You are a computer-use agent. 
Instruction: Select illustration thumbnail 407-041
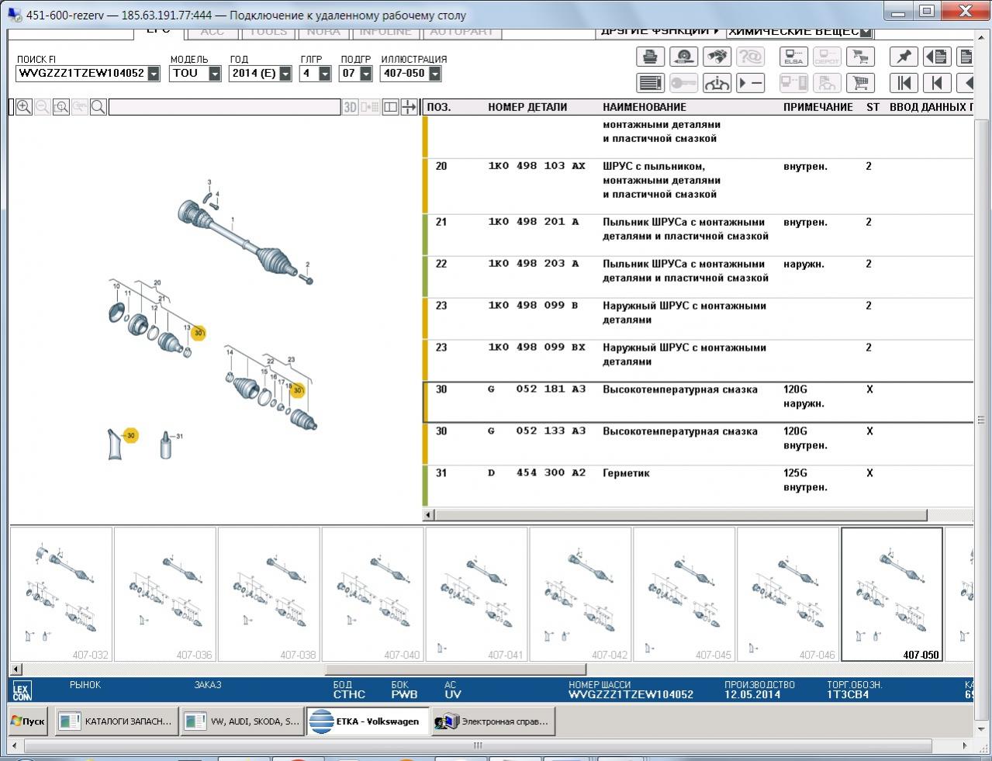point(477,594)
